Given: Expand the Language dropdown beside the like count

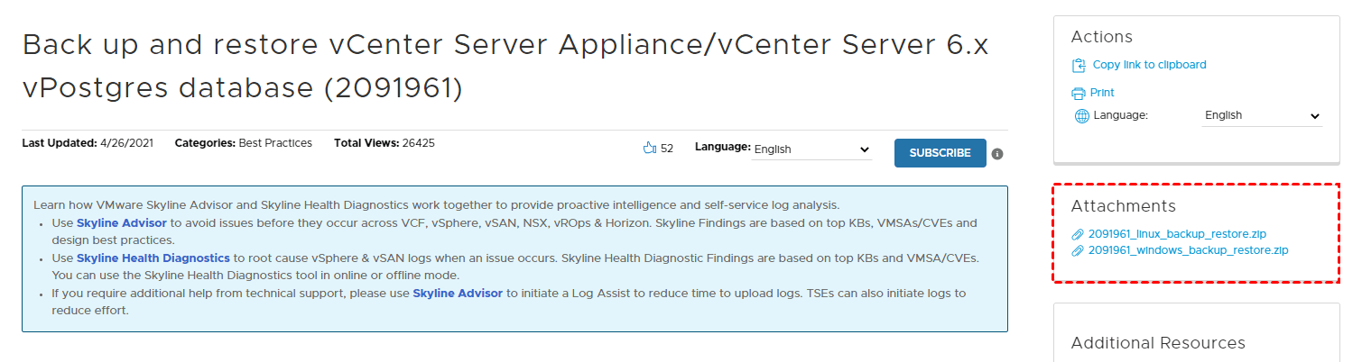Looking at the screenshot, I should tap(811, 149).
